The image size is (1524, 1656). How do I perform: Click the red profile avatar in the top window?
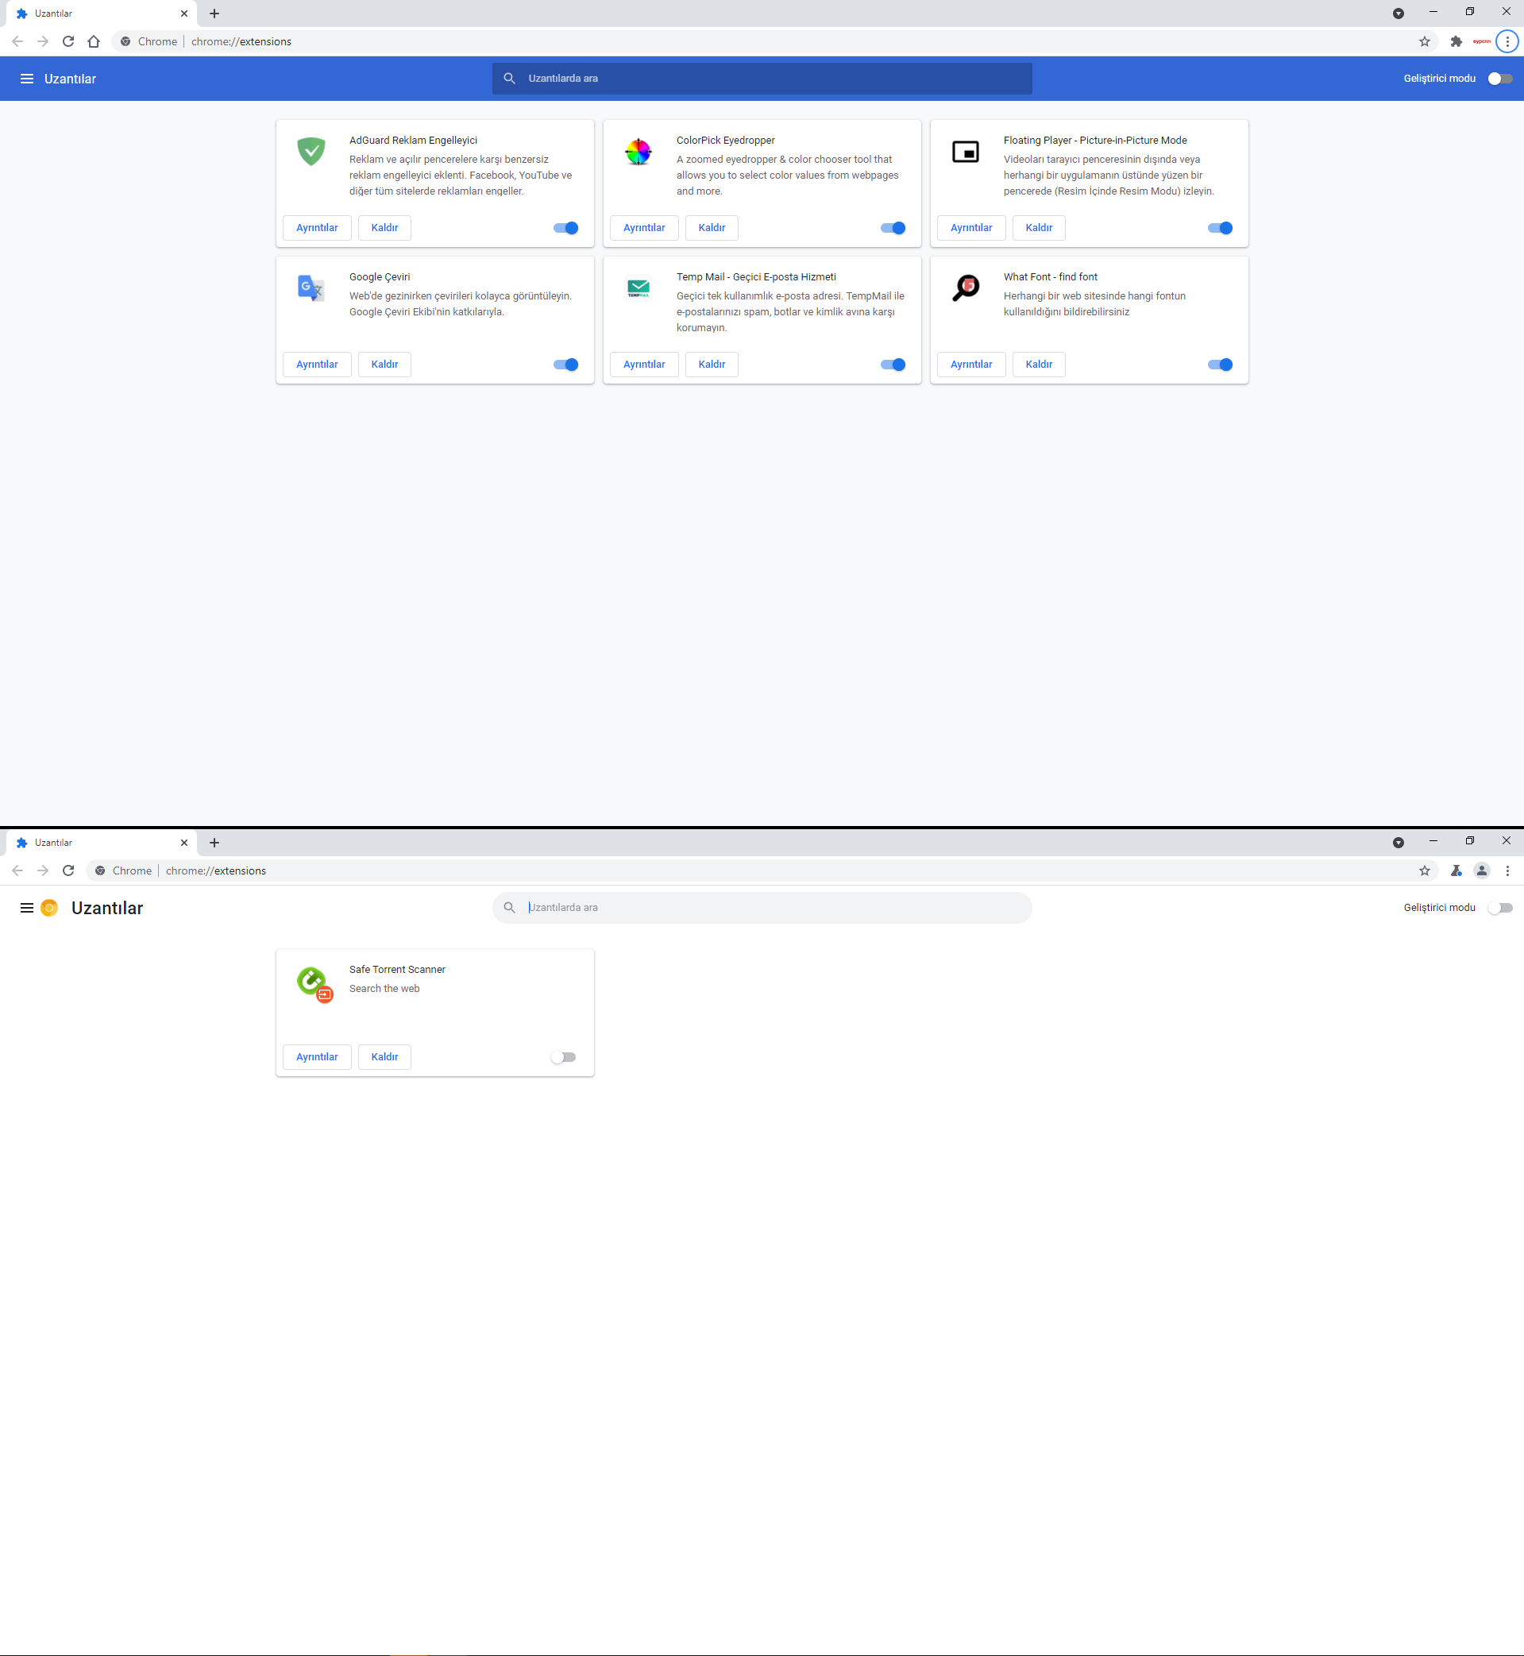[x=1482, y=41]
